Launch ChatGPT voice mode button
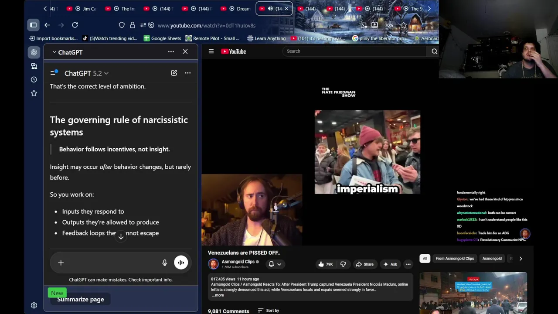Image resolution: width=558 pixels, height=314 pixels. click(x=181, y=263)
